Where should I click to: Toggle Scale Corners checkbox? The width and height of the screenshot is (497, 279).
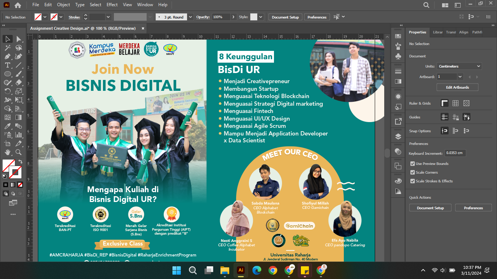(413, 173)
